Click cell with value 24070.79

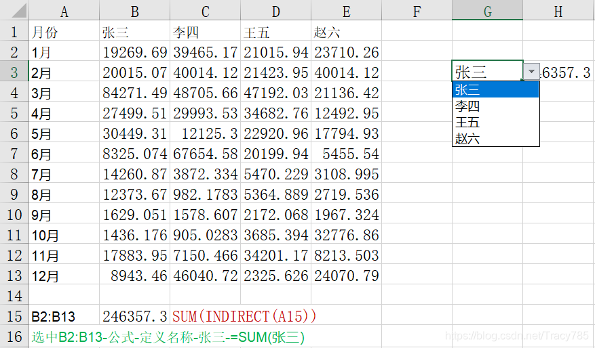click(x=347, y=275)
